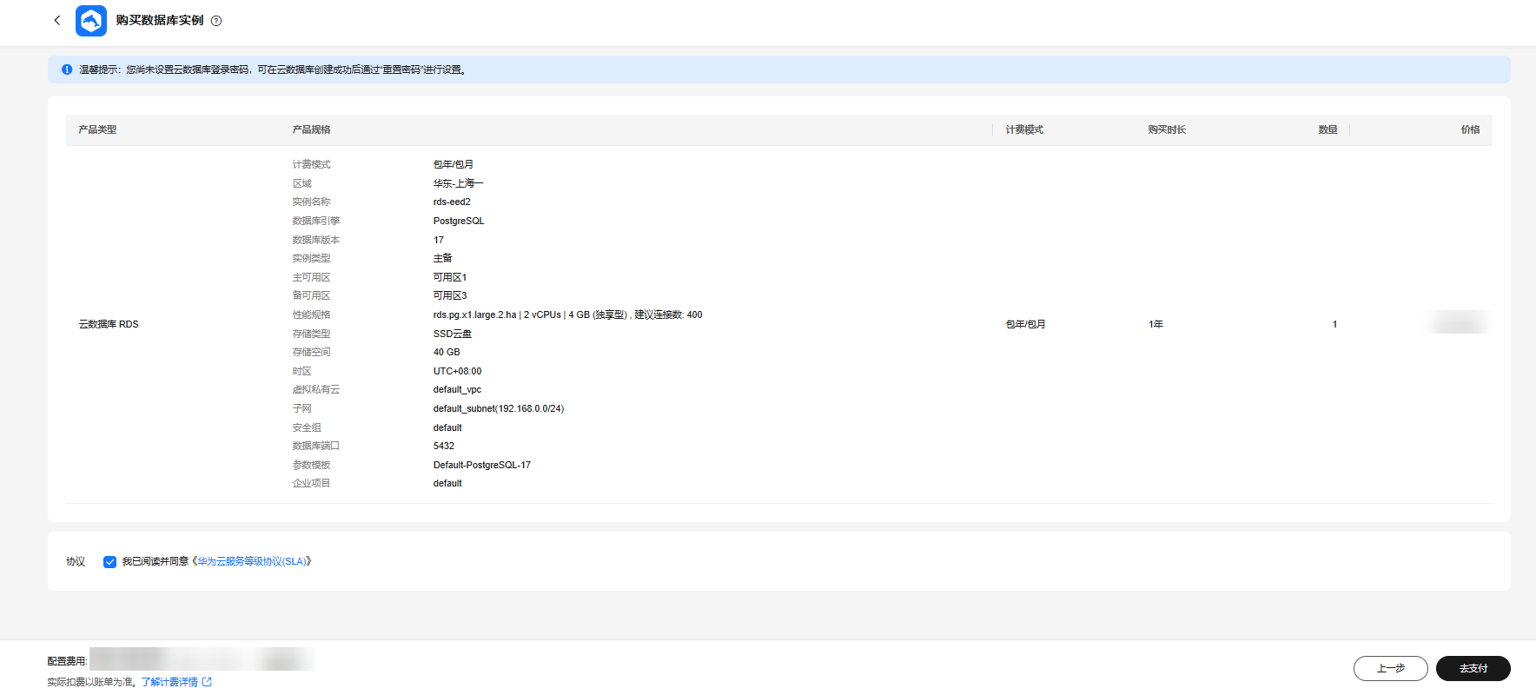The width and height of the screenshot is (1536, 695).
Task: Click the 配置费用 label
Action: coord(67,661)
